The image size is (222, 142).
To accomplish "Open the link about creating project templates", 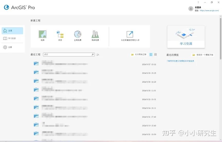I will (x=180, y=61).
